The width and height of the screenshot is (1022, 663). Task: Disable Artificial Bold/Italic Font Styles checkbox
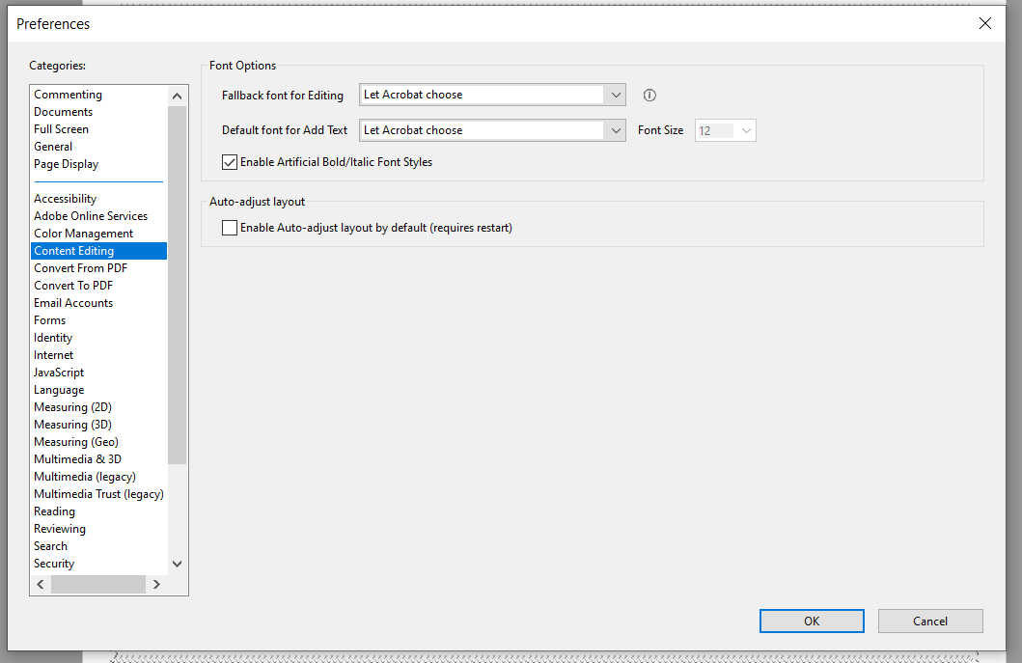230,162
